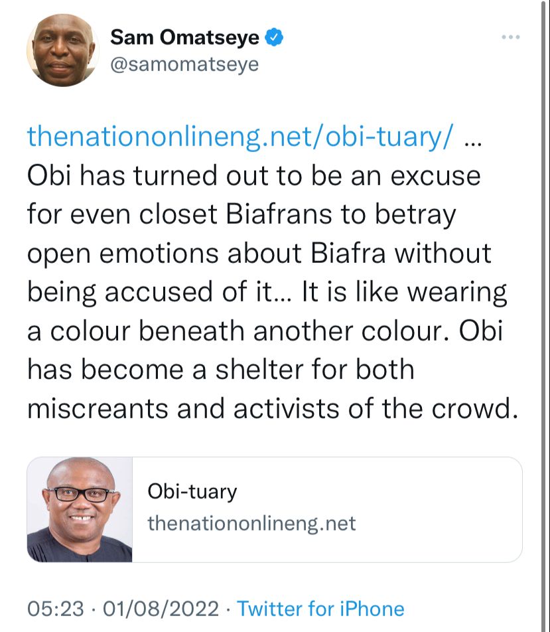
Task: Follow the thenationonlineng.net/obi-tuary/ blue URL
Action: point(240,136)
